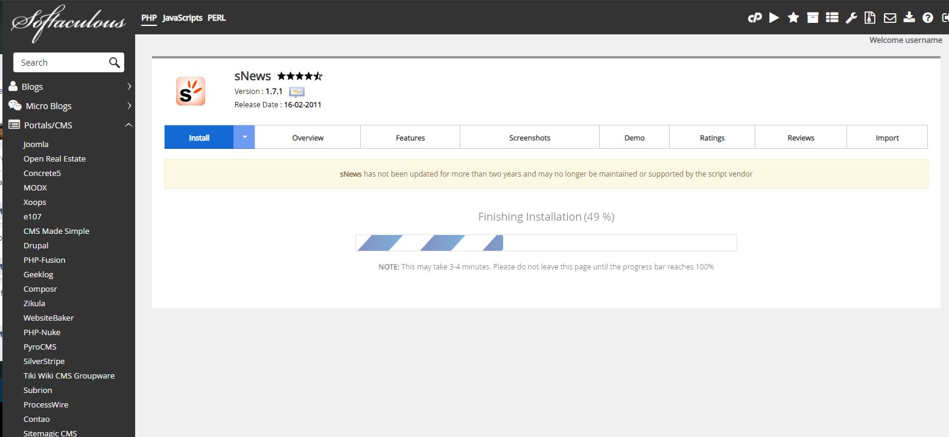The height and width of the screenshot is (437, 949).
Task: Open ProcessWire script link
Action: 46,404
